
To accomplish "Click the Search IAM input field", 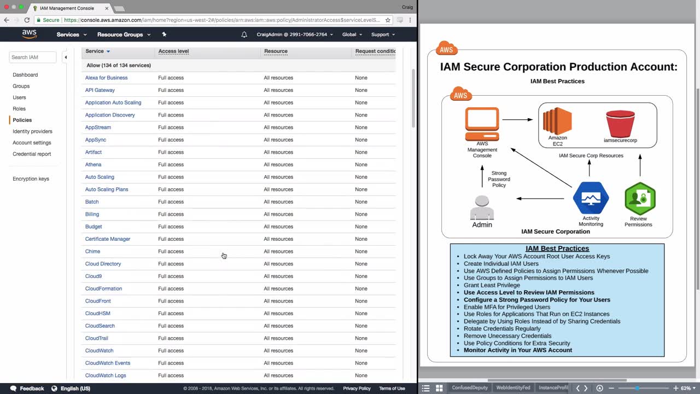I will pos(33,57).
